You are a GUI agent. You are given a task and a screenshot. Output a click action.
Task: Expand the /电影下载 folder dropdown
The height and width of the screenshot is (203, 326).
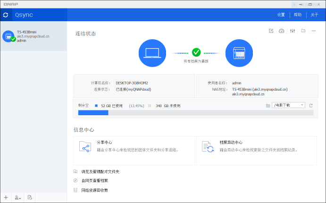(x=288, y=105)
